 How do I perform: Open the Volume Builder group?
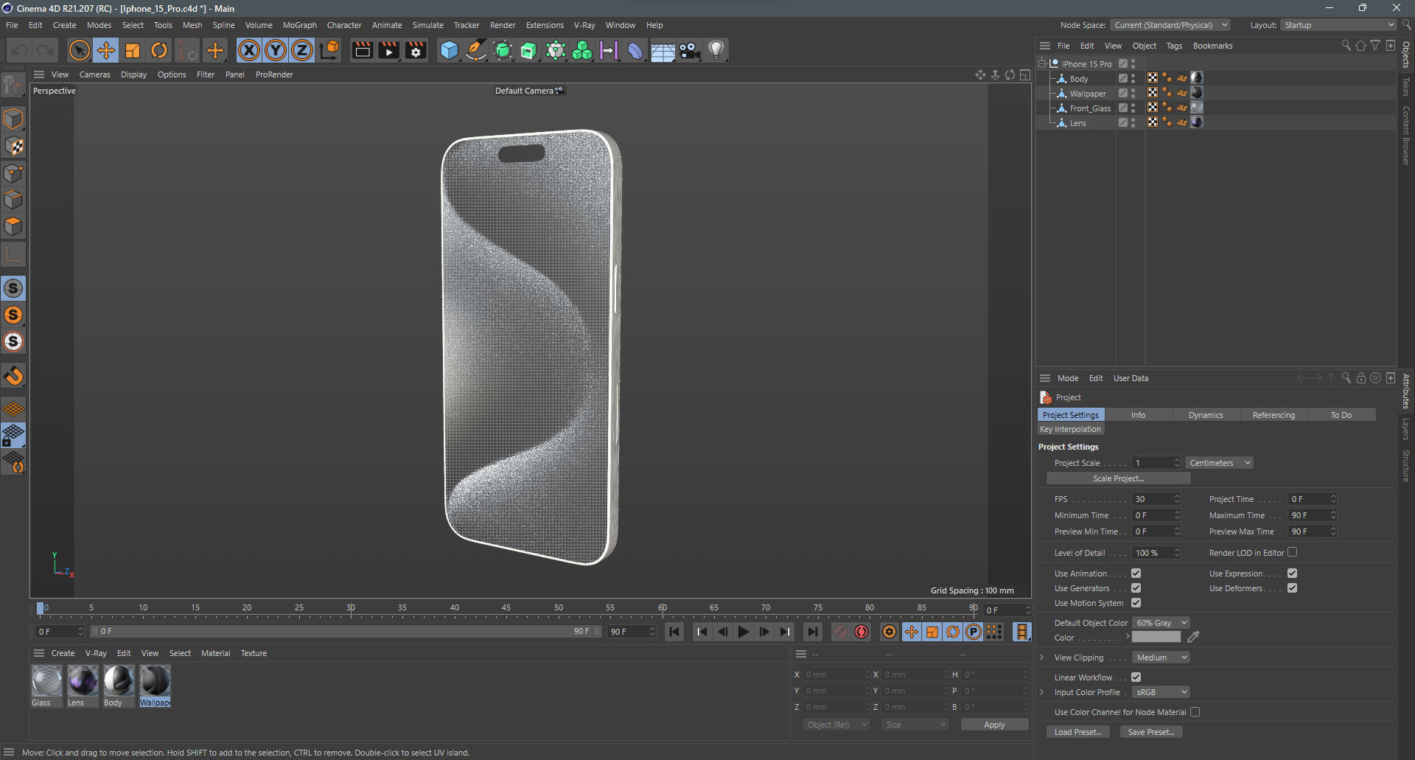click(x=582, y=50)
